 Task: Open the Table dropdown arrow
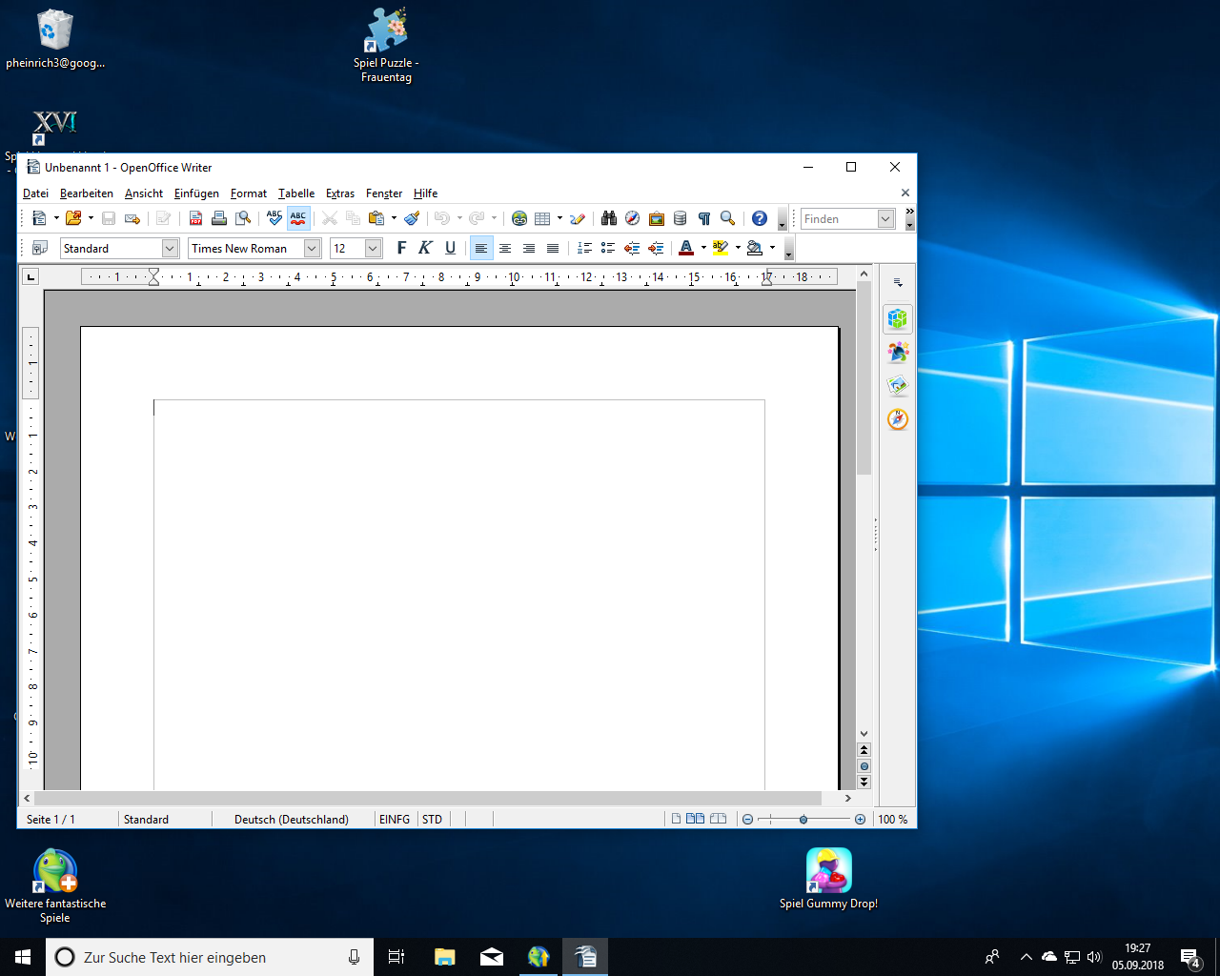tap(559, 218)
